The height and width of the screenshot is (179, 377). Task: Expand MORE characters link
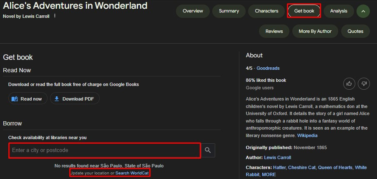coord(269,175)
